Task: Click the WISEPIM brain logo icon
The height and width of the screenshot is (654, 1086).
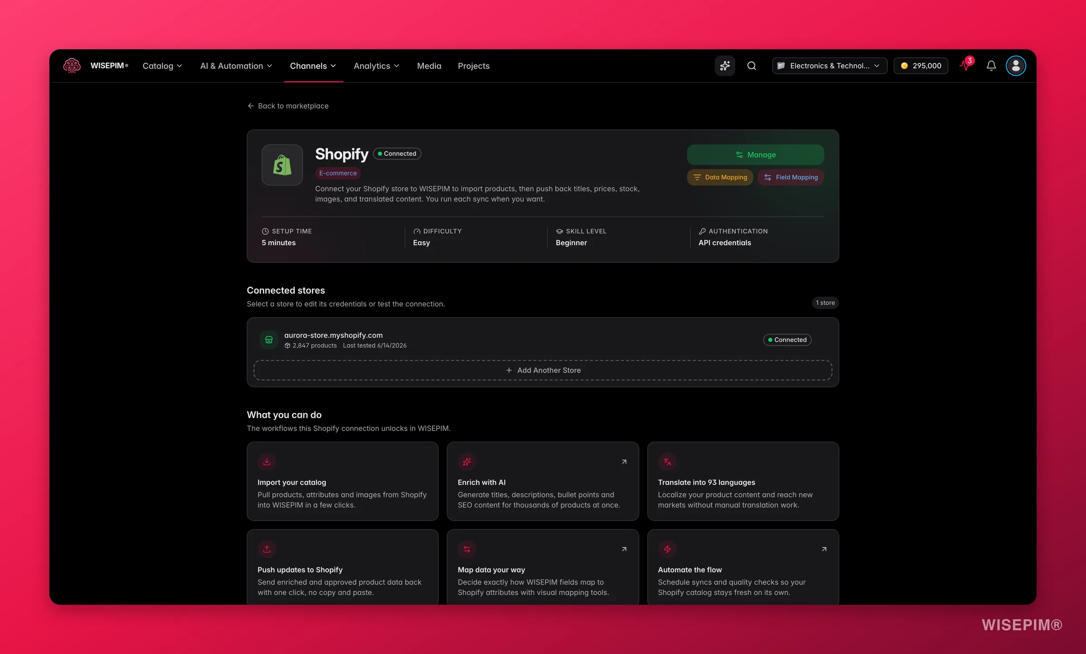Action: pos(72,66)
